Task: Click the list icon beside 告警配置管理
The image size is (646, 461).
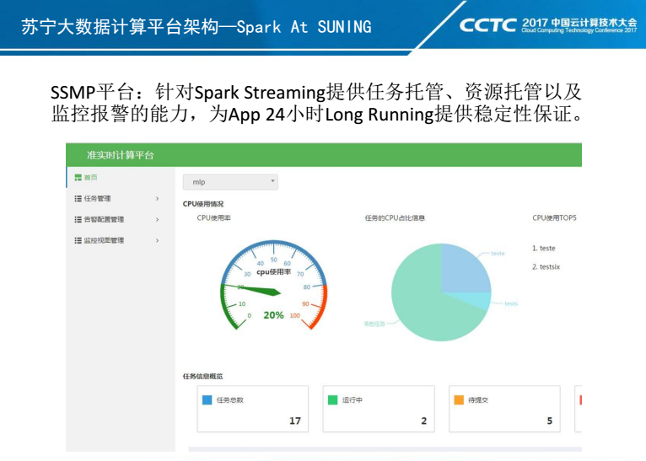Action: [x=78, y=219]
